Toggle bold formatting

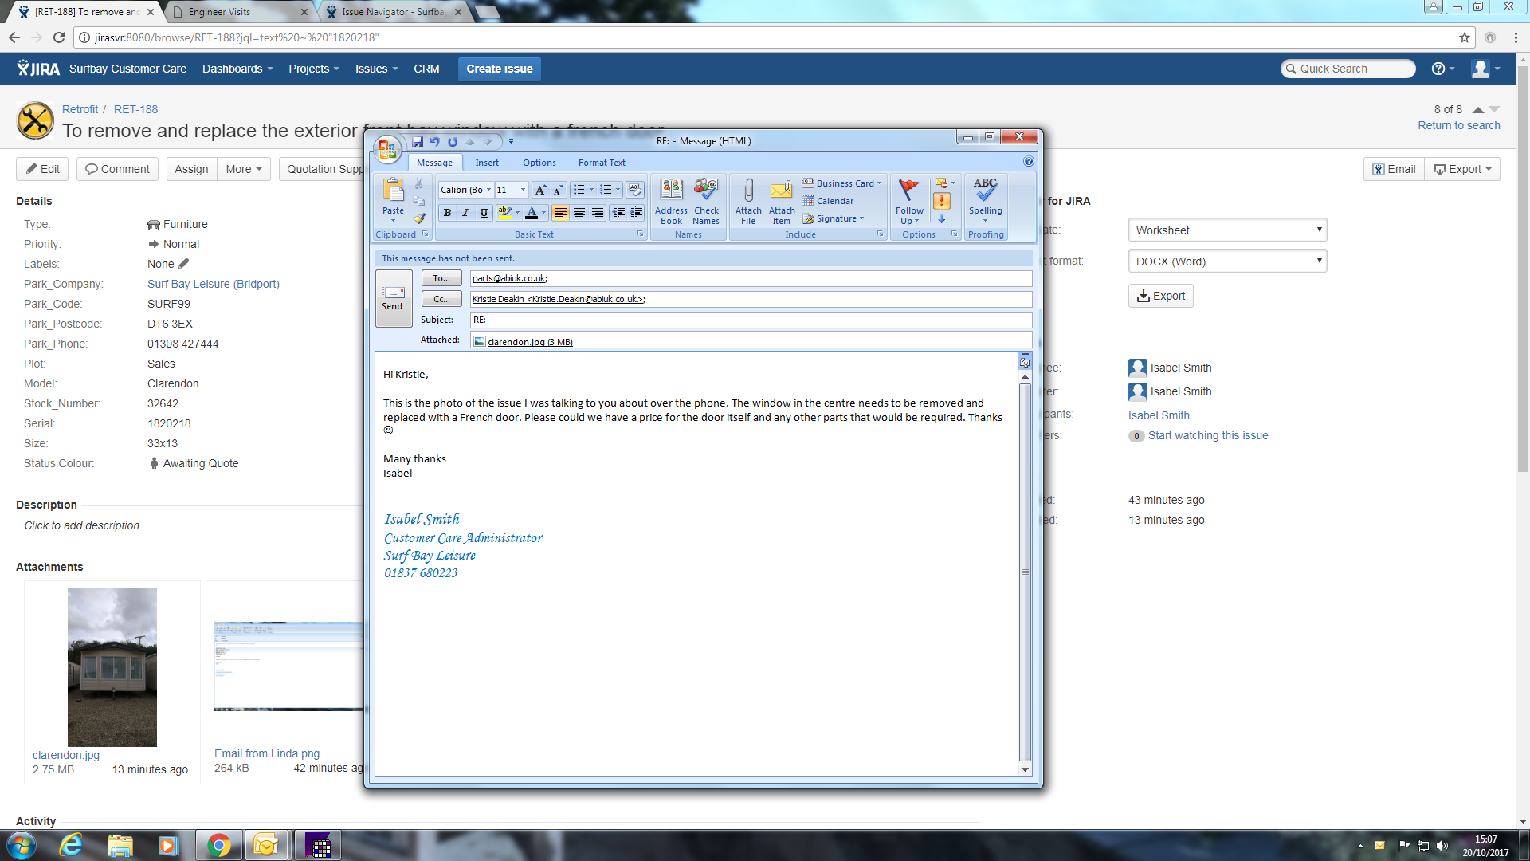pos(447,213)
